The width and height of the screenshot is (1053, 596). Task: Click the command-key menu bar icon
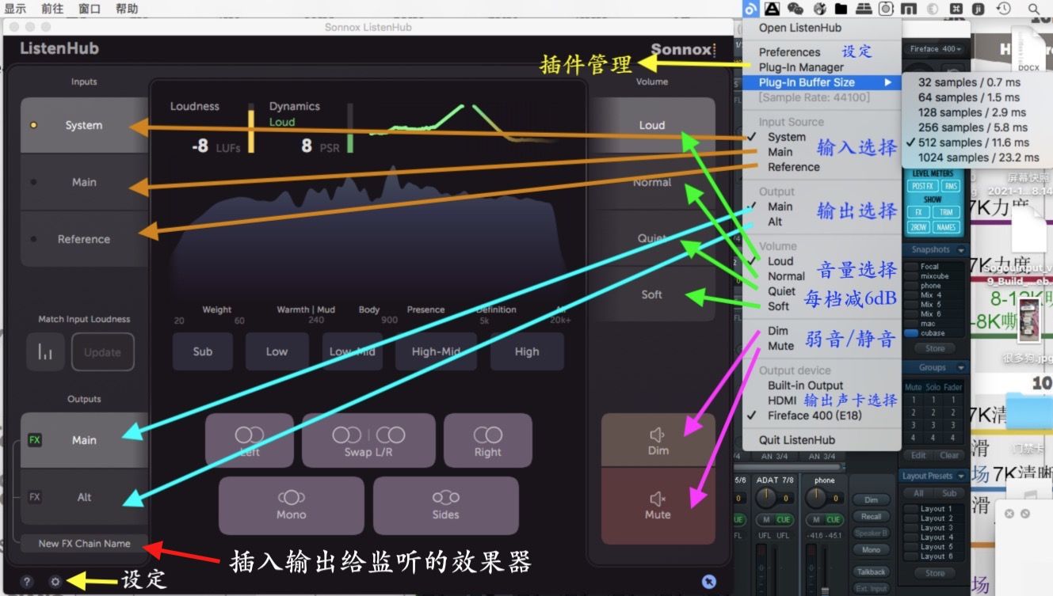[x=956, y=9]
